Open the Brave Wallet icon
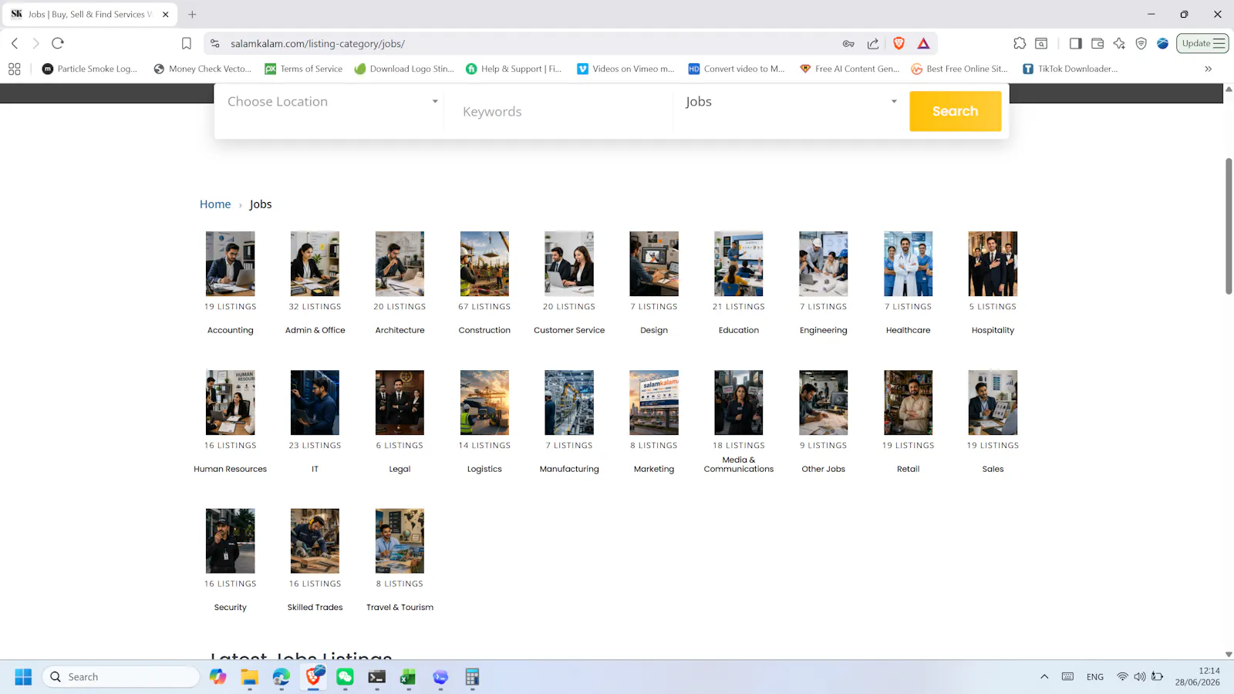Image resolution: width=1234 pixels, height=694 pixels. (1097, 43)
